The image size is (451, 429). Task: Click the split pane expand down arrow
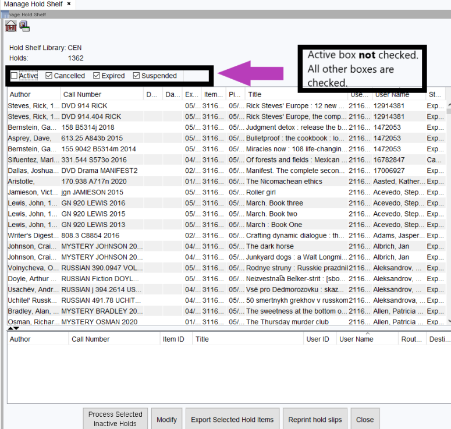[x=16, y=328]
